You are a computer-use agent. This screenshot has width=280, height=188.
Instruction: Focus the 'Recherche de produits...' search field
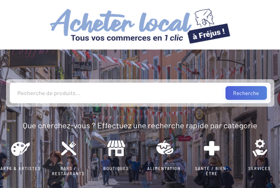point(117,93)
